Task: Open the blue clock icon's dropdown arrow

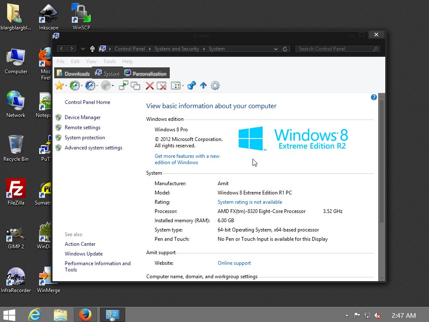Action: [x=97, y=86]
